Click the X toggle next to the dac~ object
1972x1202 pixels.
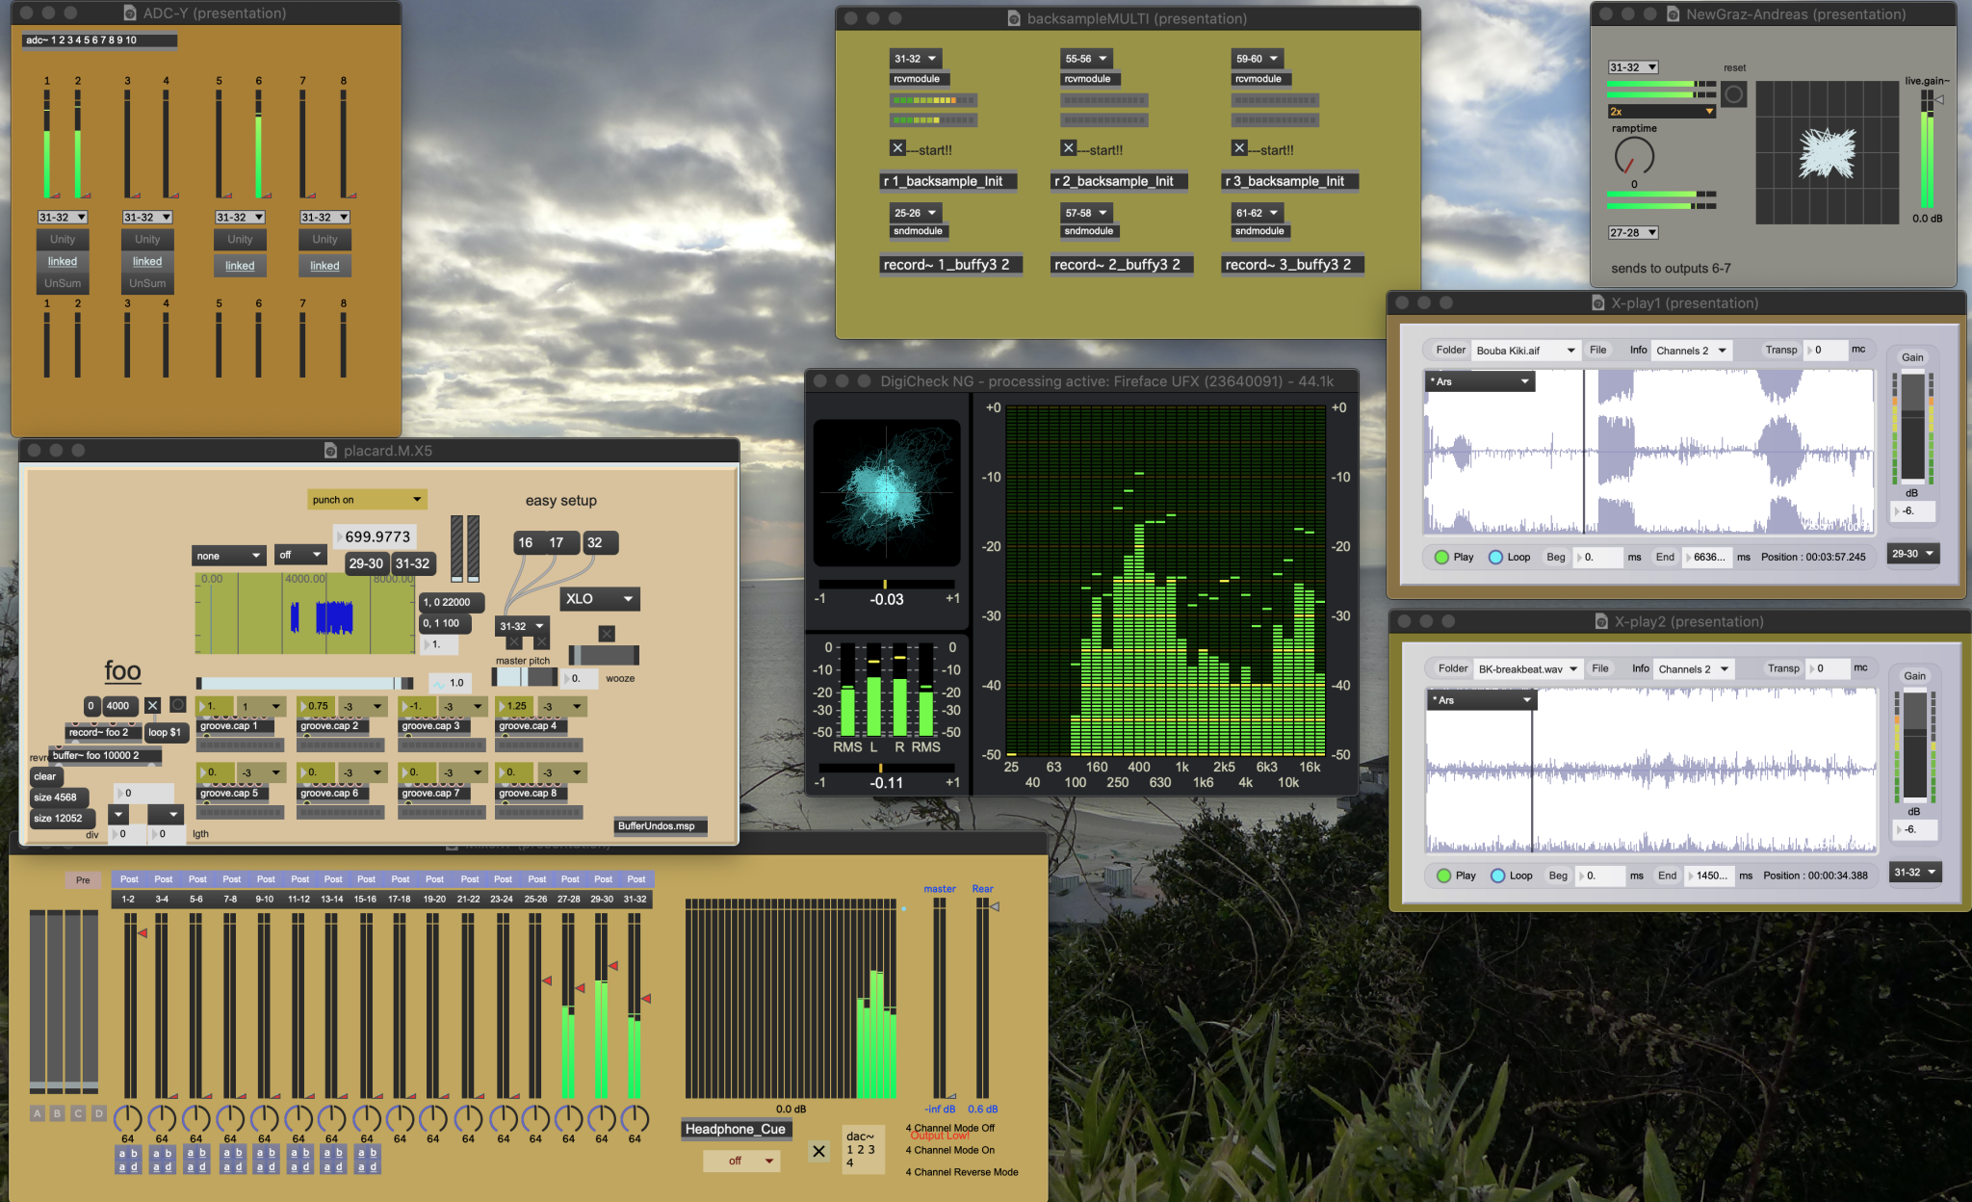pyautogui.click(x=818, y=1150)
